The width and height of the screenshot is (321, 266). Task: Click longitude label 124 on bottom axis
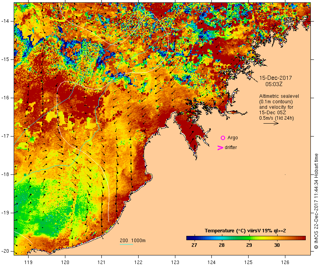pyautogui.click(x=212, y=262)
